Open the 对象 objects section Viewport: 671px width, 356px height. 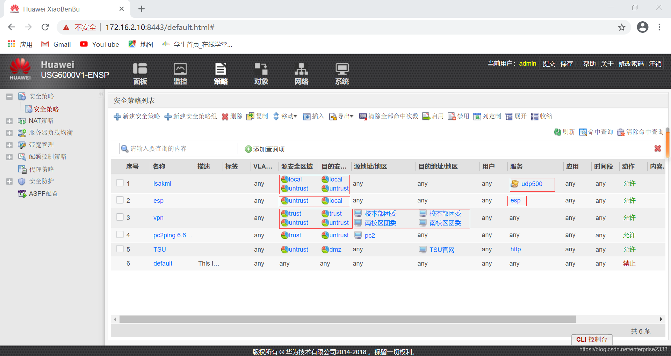261,74
